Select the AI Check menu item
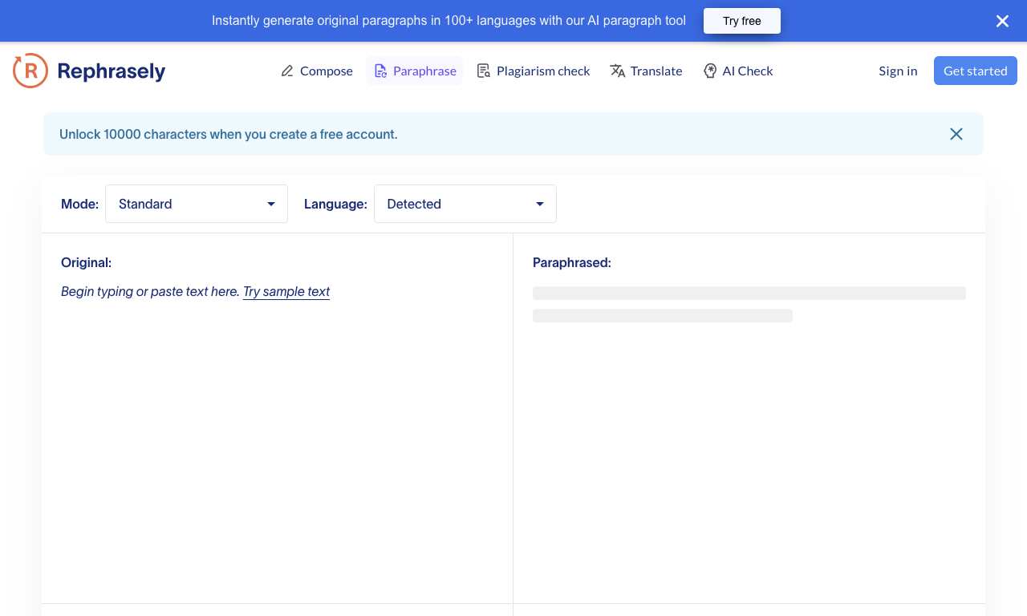 738,71
